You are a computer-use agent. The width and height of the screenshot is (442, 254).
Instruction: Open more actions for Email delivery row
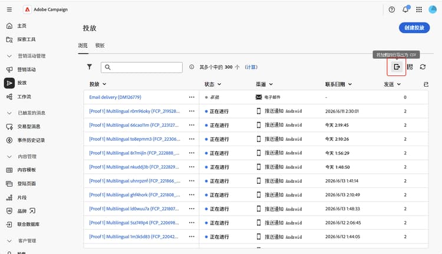192,97
